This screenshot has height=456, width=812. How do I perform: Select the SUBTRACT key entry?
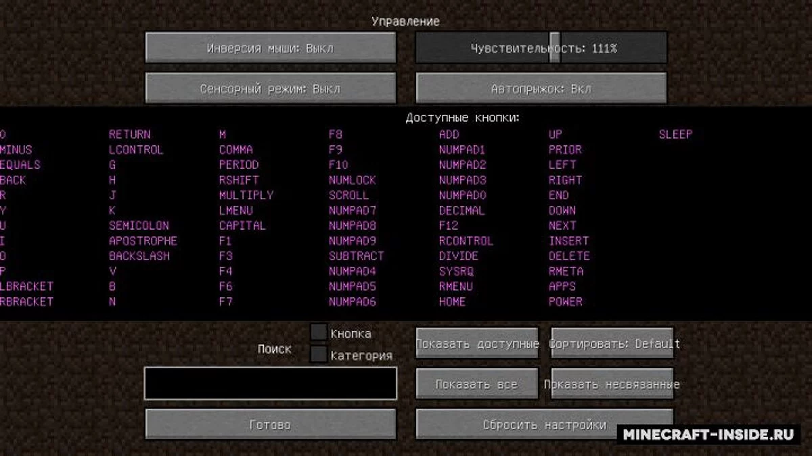pos(356,256)
